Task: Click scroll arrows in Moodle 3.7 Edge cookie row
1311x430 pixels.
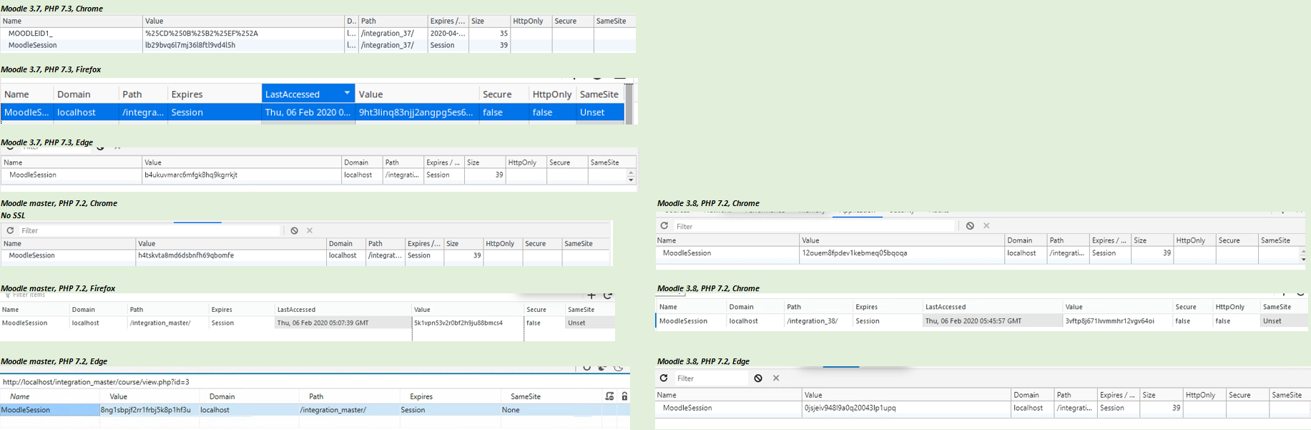Action: pyautogui.click(x=631, y=176)
